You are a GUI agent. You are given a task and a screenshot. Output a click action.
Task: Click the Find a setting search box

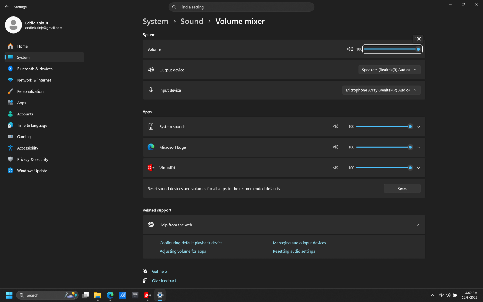(x=241, y=7)
